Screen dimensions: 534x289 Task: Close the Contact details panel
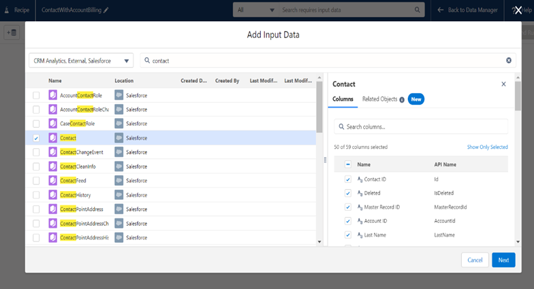click(503, 84)
